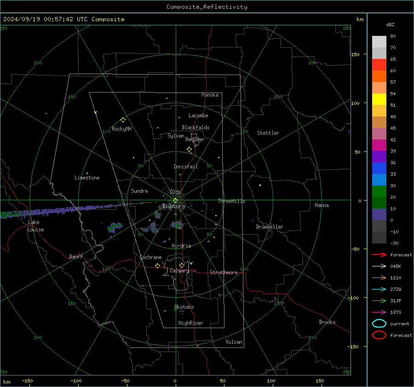The height and width of the screenshot is (387, 414).
Task: Click the yellow diamond marker below RedDeer
Action: [189, 150]
